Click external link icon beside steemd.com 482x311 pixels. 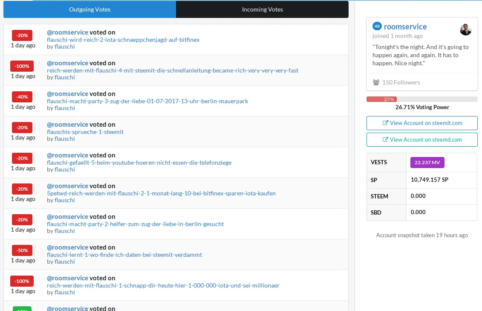click(385, 140)
